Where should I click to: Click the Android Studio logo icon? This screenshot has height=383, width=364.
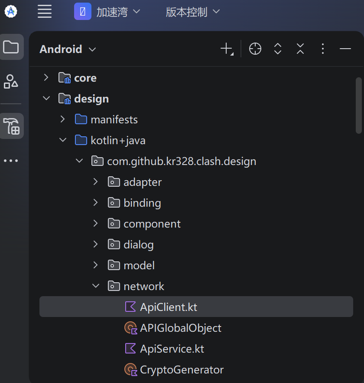pos(11,11)
